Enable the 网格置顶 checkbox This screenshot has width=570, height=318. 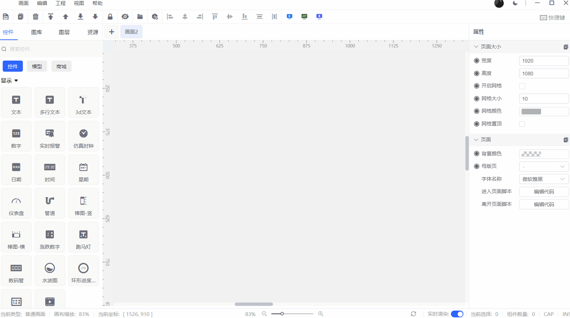(522, 124)
